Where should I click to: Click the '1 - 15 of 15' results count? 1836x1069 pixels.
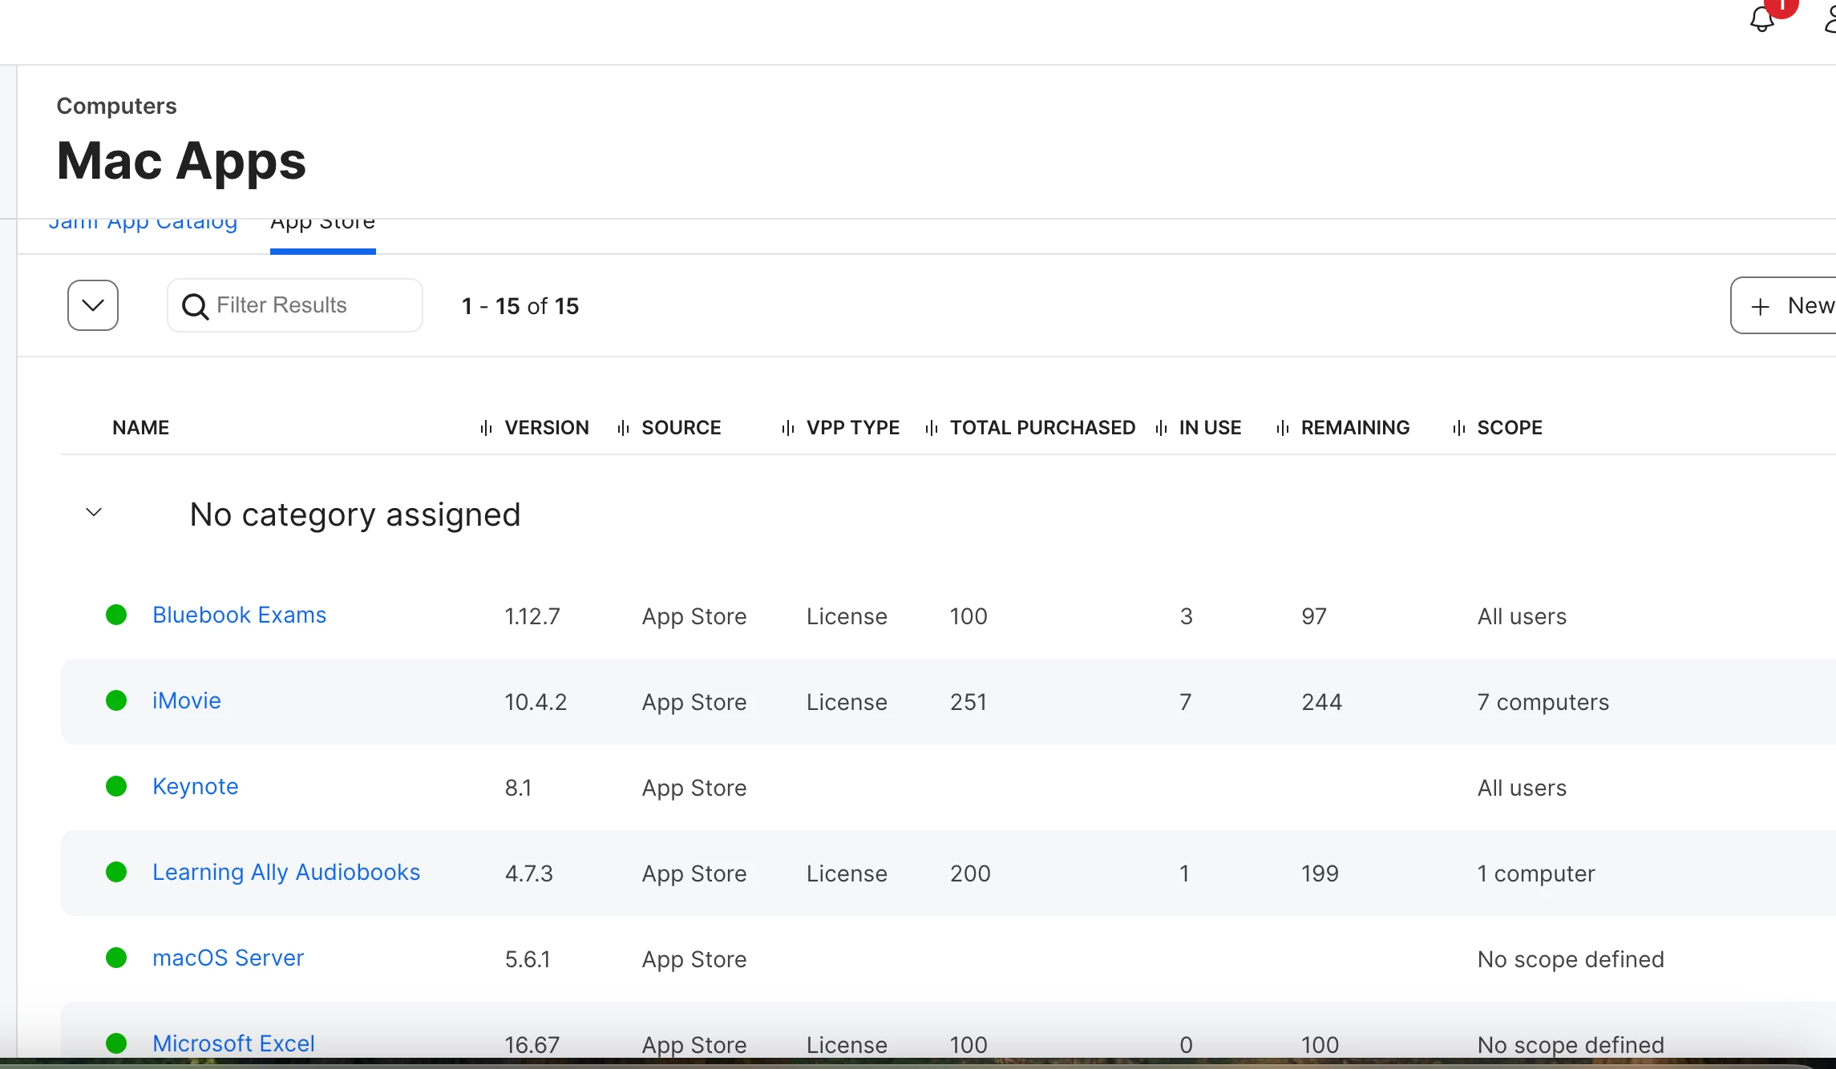pyautogui.click(x=520, y=306)
